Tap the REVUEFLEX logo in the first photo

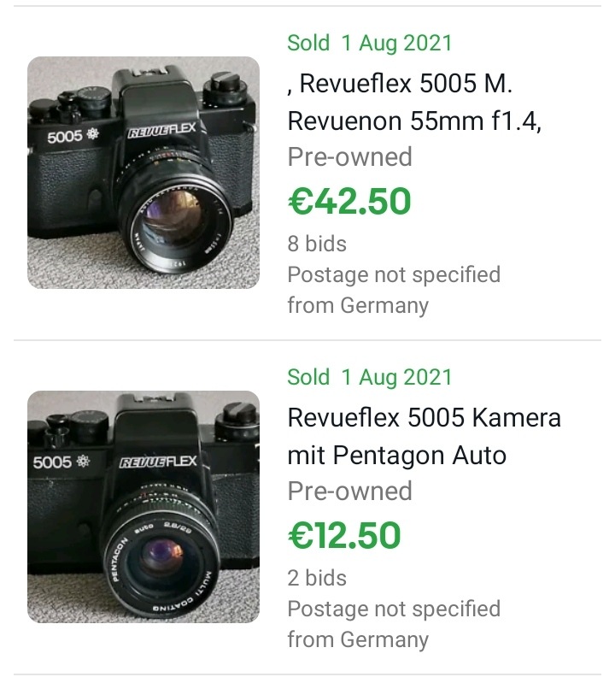pyautogui.click(x=161, y=132)
